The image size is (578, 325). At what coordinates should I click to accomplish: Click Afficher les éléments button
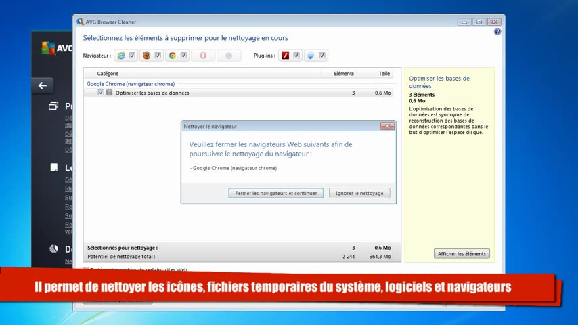pos(462,253)
